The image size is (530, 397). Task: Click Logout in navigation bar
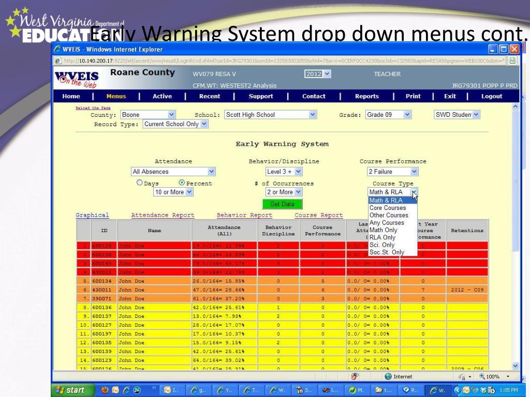tap(492, 96)
